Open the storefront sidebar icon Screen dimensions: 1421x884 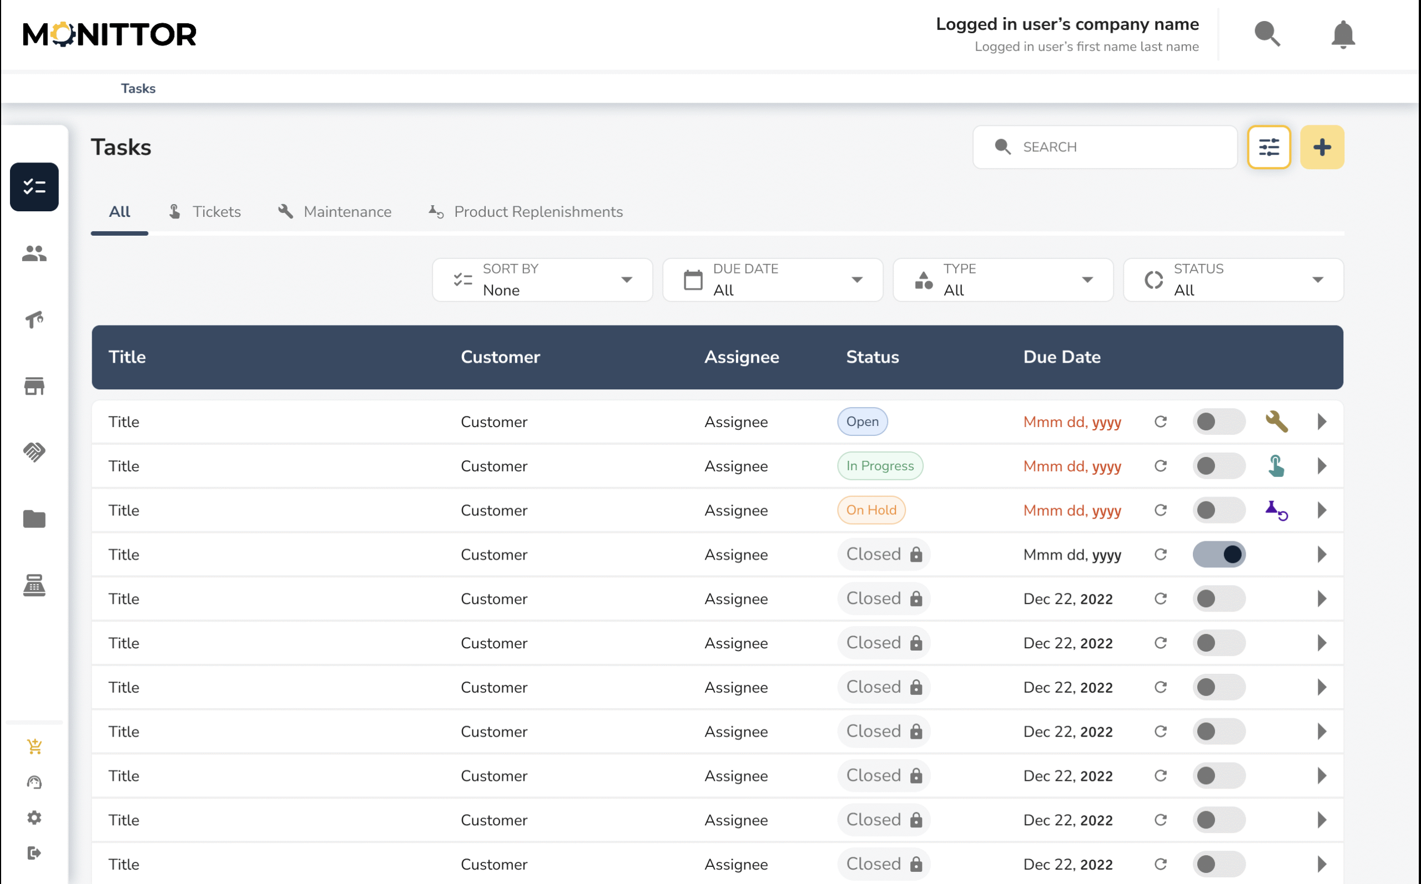click(34, 386)
